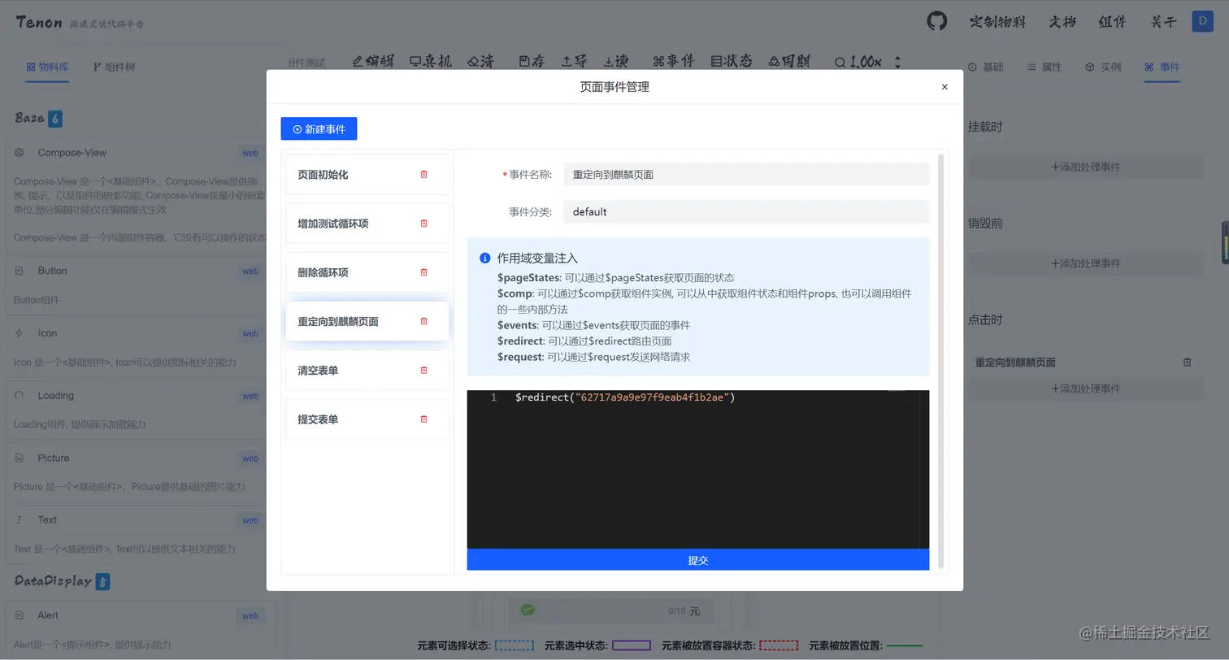Open the 定制物料 nav link
This screenshot has height=660, width=1229.
[997, 22]
